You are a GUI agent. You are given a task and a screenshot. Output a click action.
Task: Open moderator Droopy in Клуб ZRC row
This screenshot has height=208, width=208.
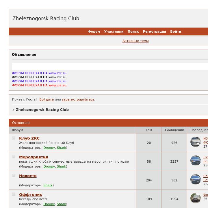tap(49, 148)
